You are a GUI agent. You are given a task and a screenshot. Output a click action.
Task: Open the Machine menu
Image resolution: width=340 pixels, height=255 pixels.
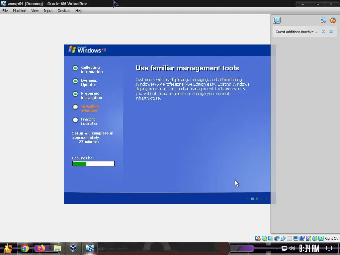(19, 11)
